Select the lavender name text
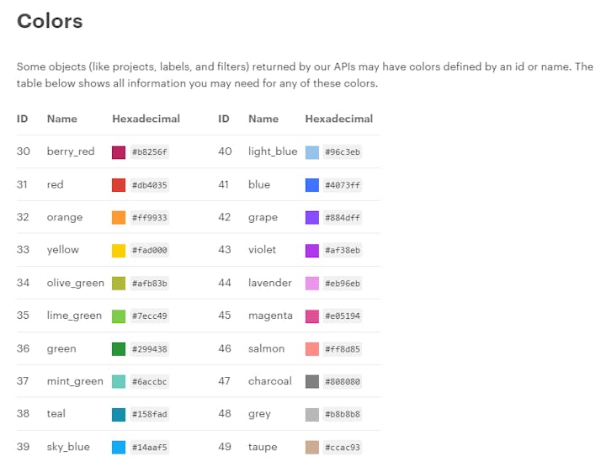Viewport: 601px width, 467px height. 270,283
